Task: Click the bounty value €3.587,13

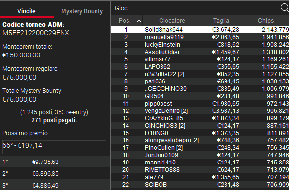Action: coord(225,111)
